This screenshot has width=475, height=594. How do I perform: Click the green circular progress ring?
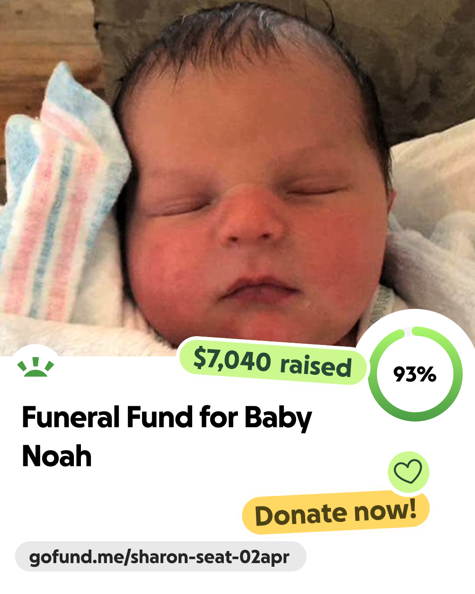(x=415, y=374)
